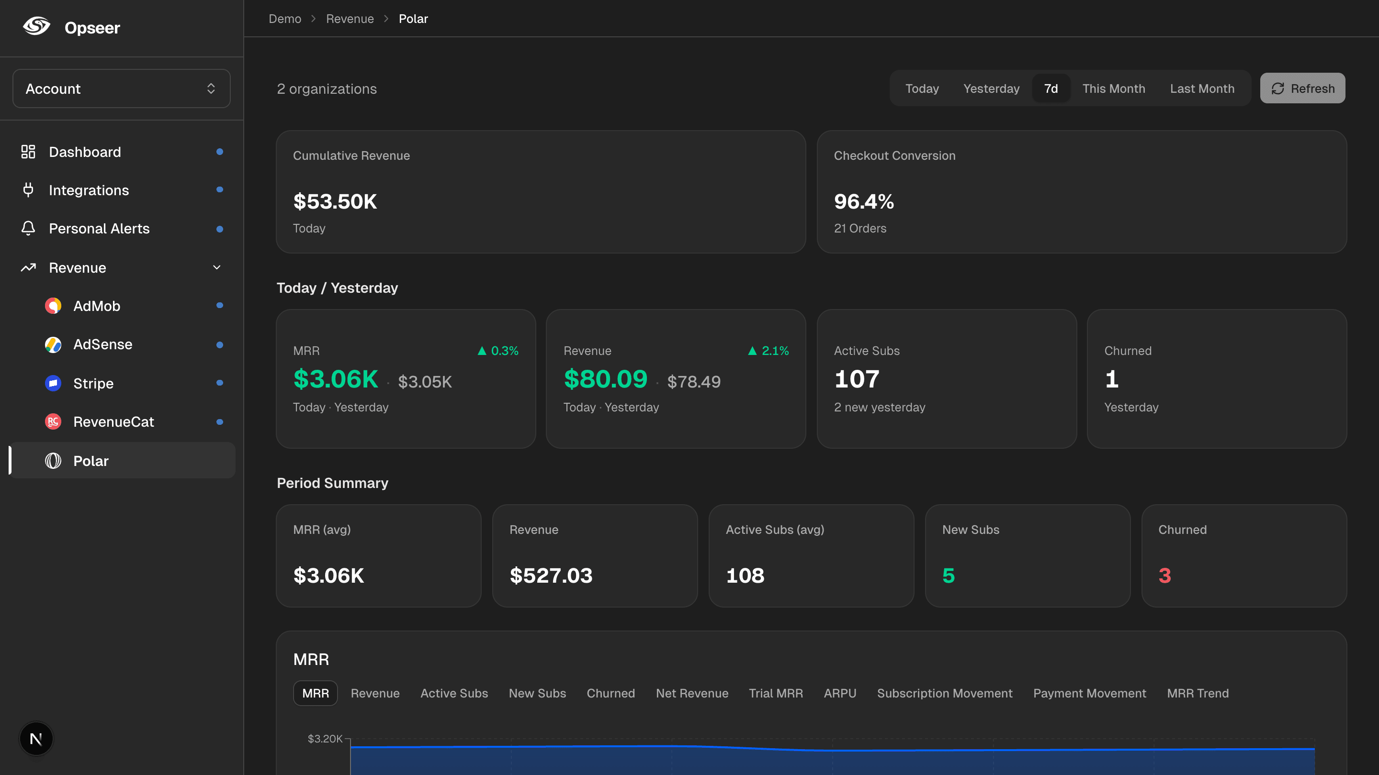Image resolution: width=1379 pixels, height=775 pixels.
Task: Open AdSense revenue page
Action: pyautogui.click(x=122, y=344)
